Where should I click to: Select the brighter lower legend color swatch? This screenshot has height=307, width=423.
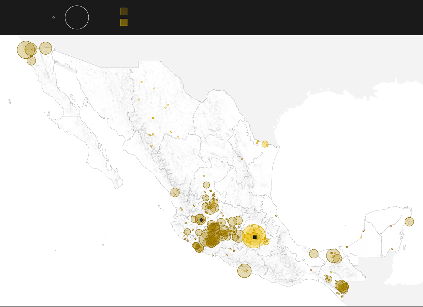[124, 23]
